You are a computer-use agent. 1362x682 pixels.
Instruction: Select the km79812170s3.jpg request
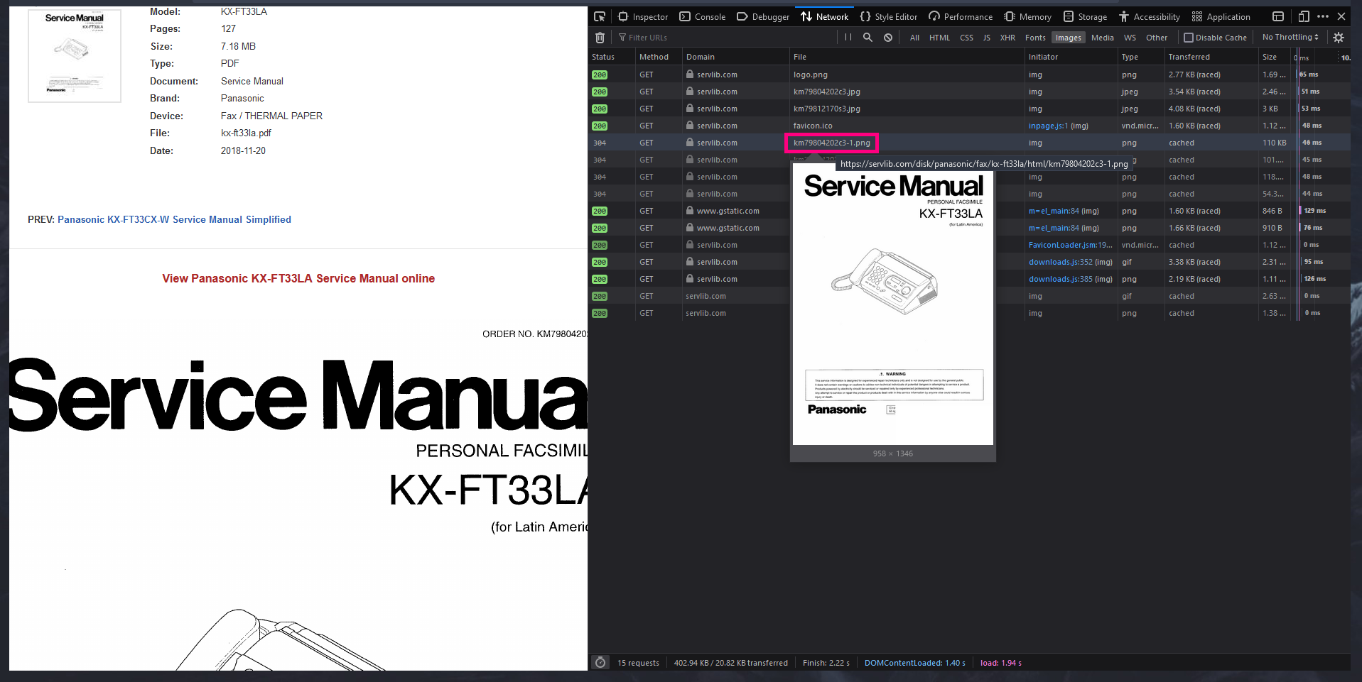coord(969,109)
